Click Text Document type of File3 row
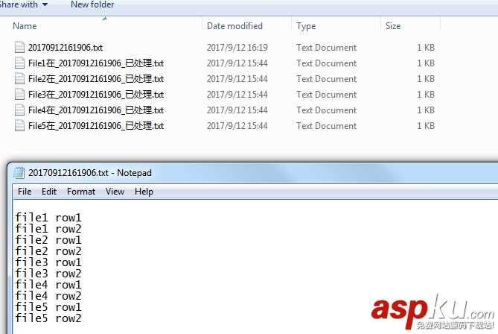This screenshot has width=498, height=334. (x=327, y=95)
